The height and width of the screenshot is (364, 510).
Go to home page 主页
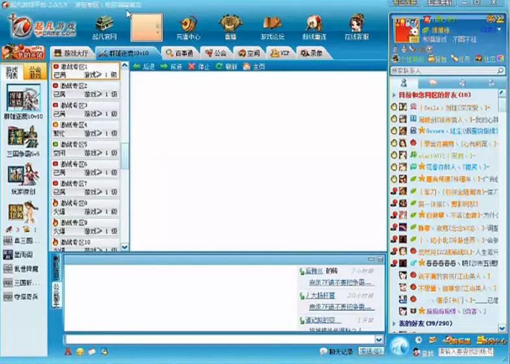coord(254,66)
